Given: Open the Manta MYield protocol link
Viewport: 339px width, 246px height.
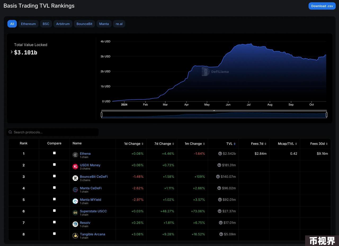Looking at the screenshot, I should tap(91, 200).
